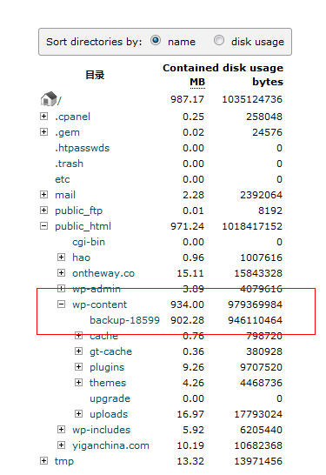Viewport: 326px width, 475px height.
Task: Open the wp-includes folder link
Action: [102, 430]
